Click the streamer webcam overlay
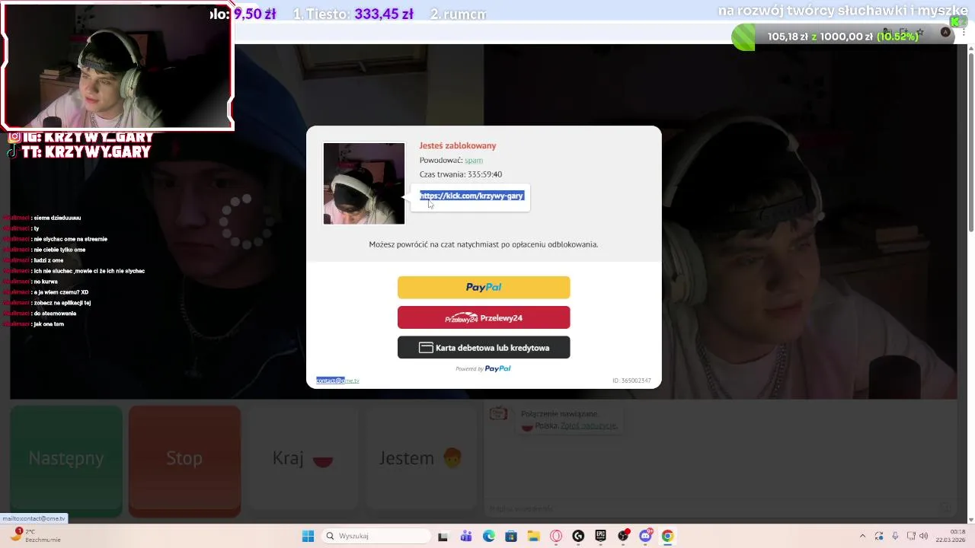975x548 pixels. pos(117,65)
